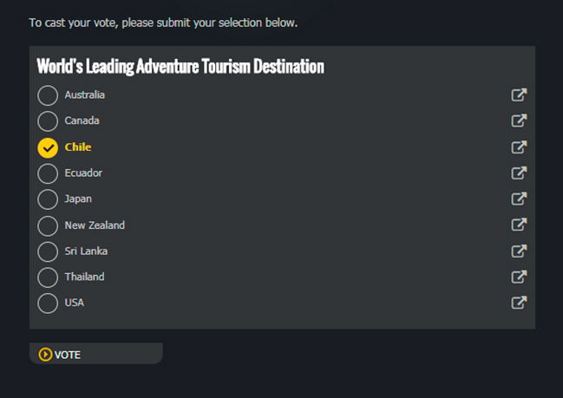Click Japan's external link icon

pos(519,199)
